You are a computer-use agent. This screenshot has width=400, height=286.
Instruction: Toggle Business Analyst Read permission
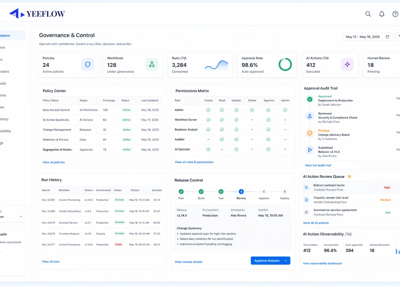click(222, 130)
